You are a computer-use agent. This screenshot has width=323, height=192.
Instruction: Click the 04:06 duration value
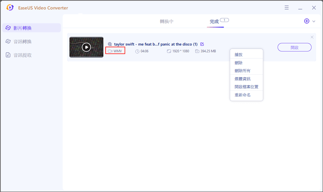144,51
